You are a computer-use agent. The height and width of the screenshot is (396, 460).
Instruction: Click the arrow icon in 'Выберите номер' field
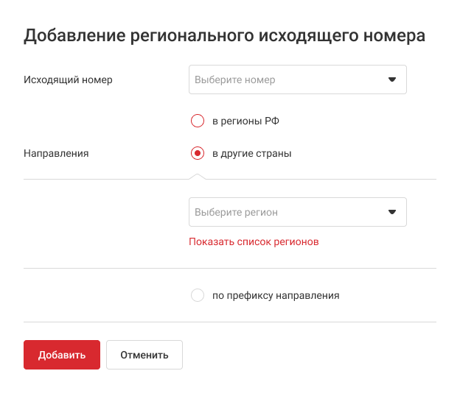coord(392,79)
